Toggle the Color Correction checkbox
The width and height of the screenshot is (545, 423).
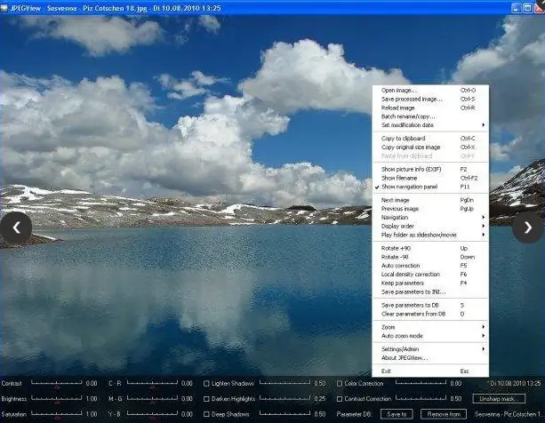pyautogui.click(x=340, y=384)
